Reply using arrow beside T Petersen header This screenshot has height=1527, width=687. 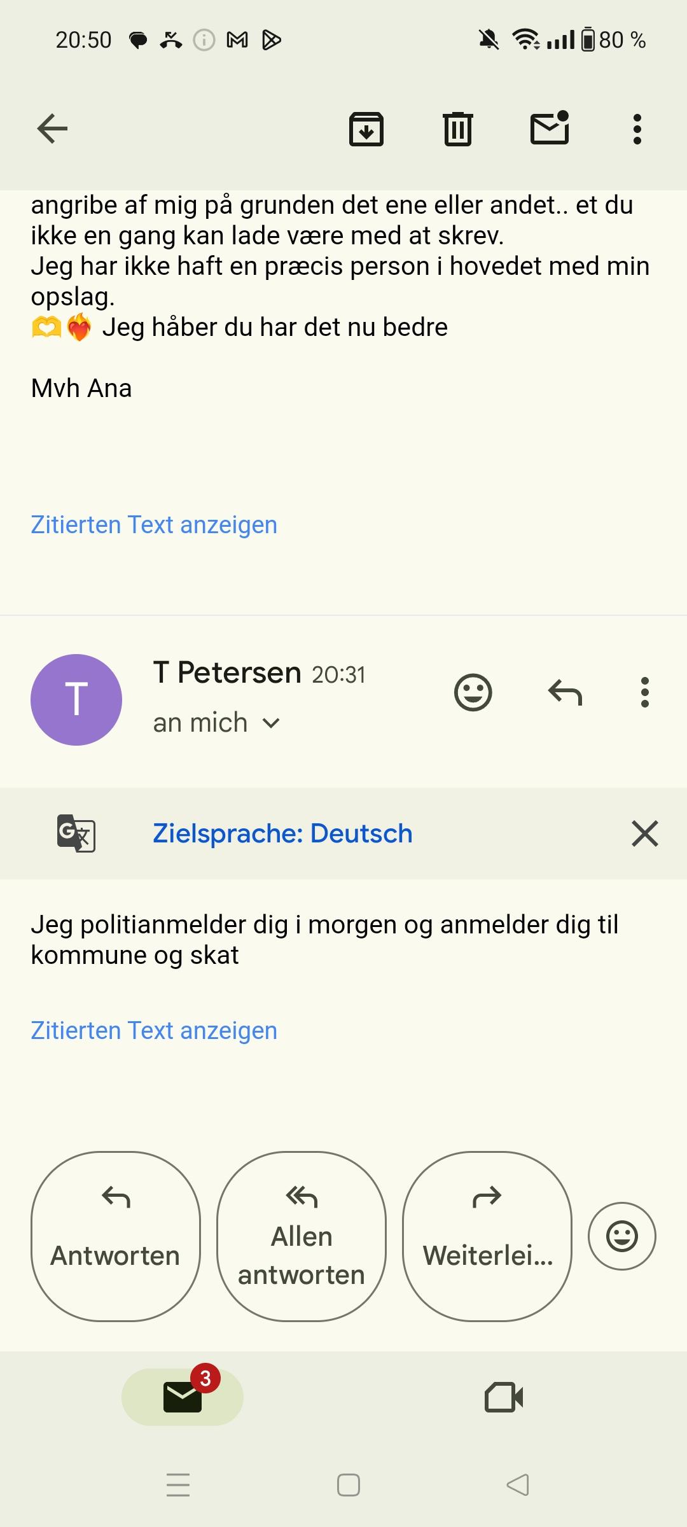pos(565,692)
